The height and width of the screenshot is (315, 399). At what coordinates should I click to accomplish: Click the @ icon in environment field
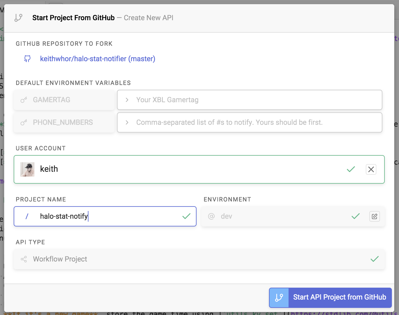pyautogui.click(x=211, y=216)
